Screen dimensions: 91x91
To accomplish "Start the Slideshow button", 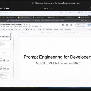I will (x=79, y=25).
